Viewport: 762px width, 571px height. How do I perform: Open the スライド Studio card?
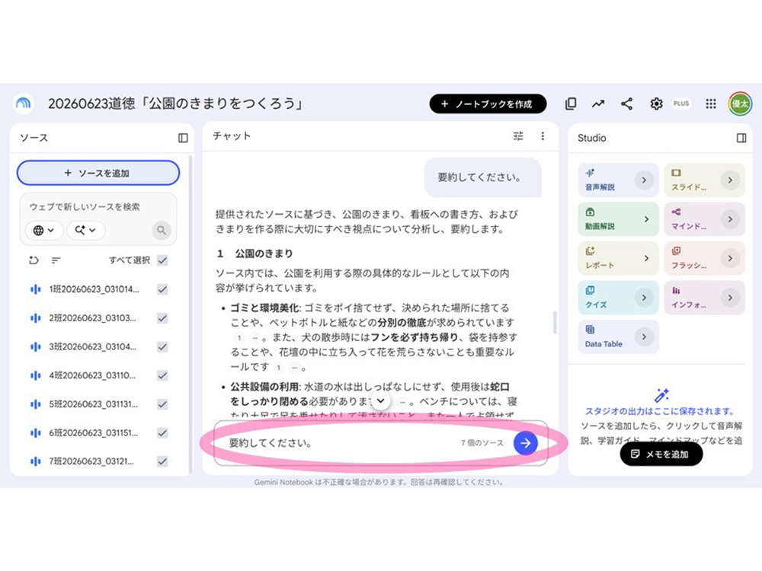[704, 180]
